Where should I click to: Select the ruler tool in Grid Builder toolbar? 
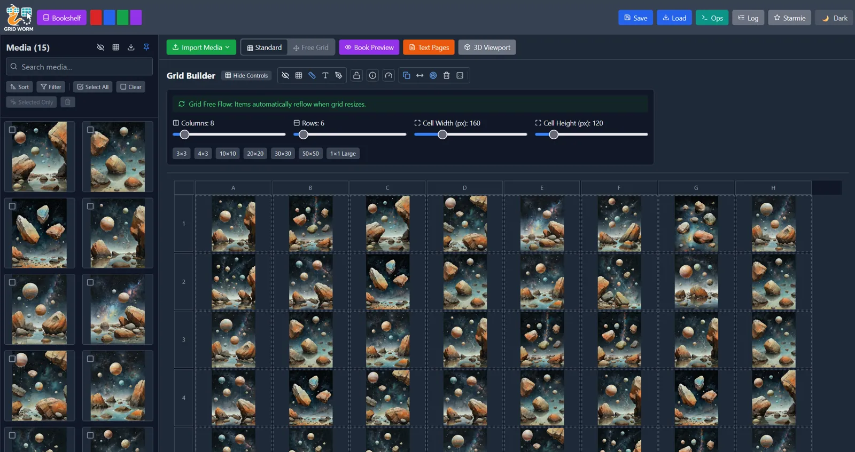pos(312,75)
